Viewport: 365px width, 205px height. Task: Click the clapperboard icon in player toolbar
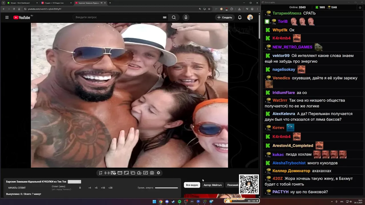click(x=120, y=173)
